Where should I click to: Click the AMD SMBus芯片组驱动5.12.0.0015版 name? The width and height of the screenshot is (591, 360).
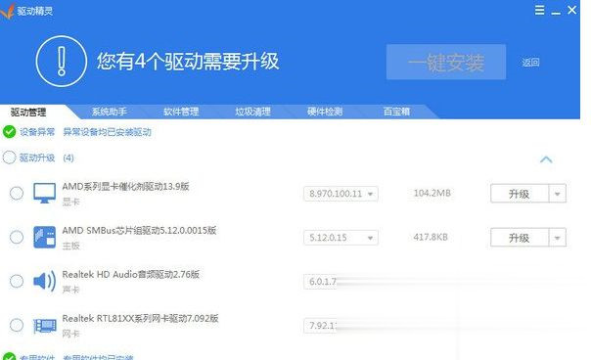tap(139, 230)
